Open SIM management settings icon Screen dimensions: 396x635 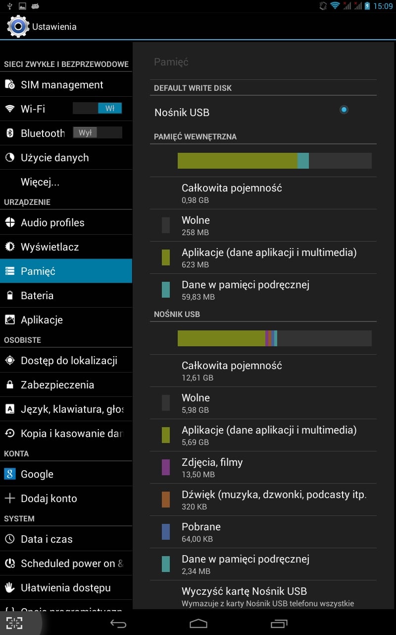coord(10,85)
